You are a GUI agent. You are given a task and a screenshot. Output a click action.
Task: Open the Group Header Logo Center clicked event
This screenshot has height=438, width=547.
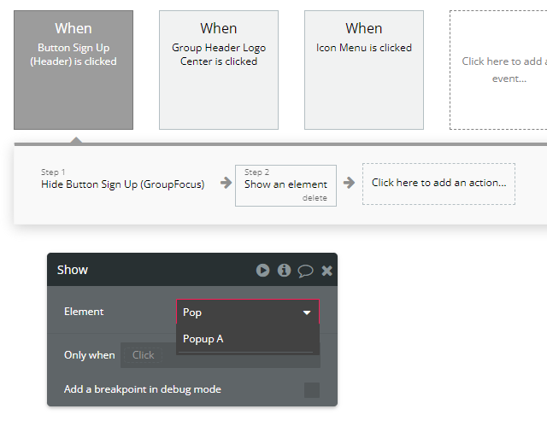219,70
